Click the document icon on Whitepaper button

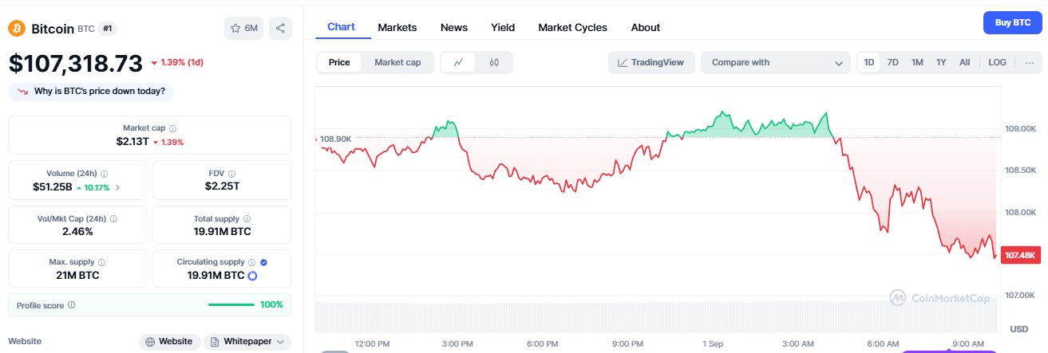coord(216,342)
